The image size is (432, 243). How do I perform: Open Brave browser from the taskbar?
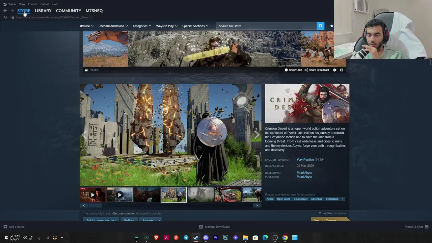[156, 238]
